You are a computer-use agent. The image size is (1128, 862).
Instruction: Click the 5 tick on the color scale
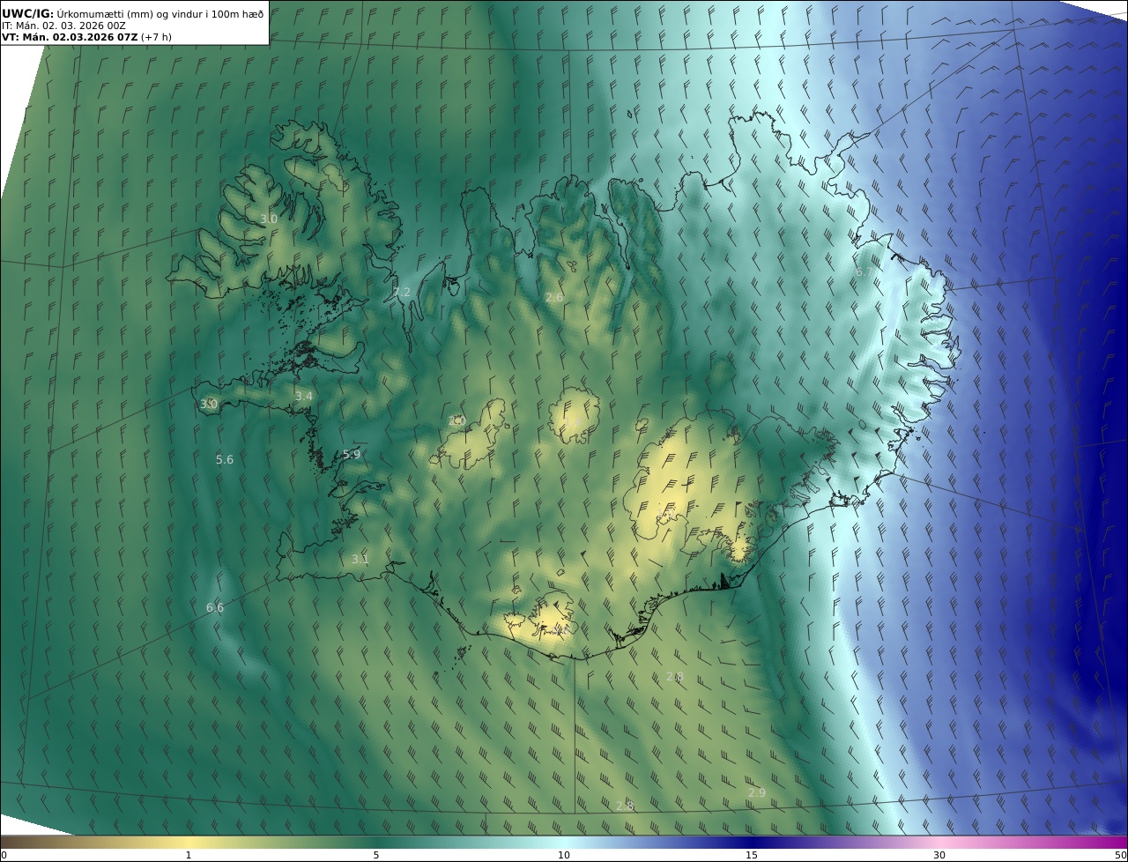click(x=376, y=855)
